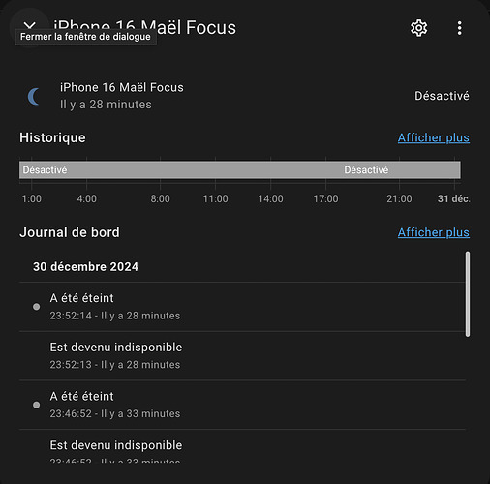Click the logbook vertical scrollbar
490x484 pixels.
(x=468, y=294)
